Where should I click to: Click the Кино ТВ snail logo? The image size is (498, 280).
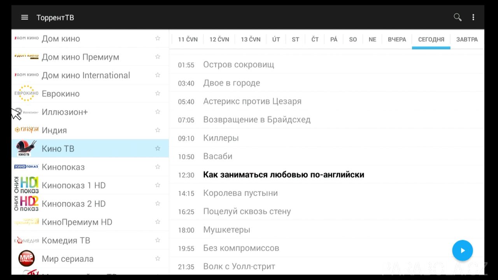(26, 148)
